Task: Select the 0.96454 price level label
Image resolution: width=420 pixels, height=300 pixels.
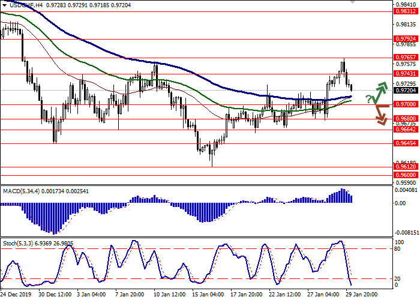Action: point(404,143)
